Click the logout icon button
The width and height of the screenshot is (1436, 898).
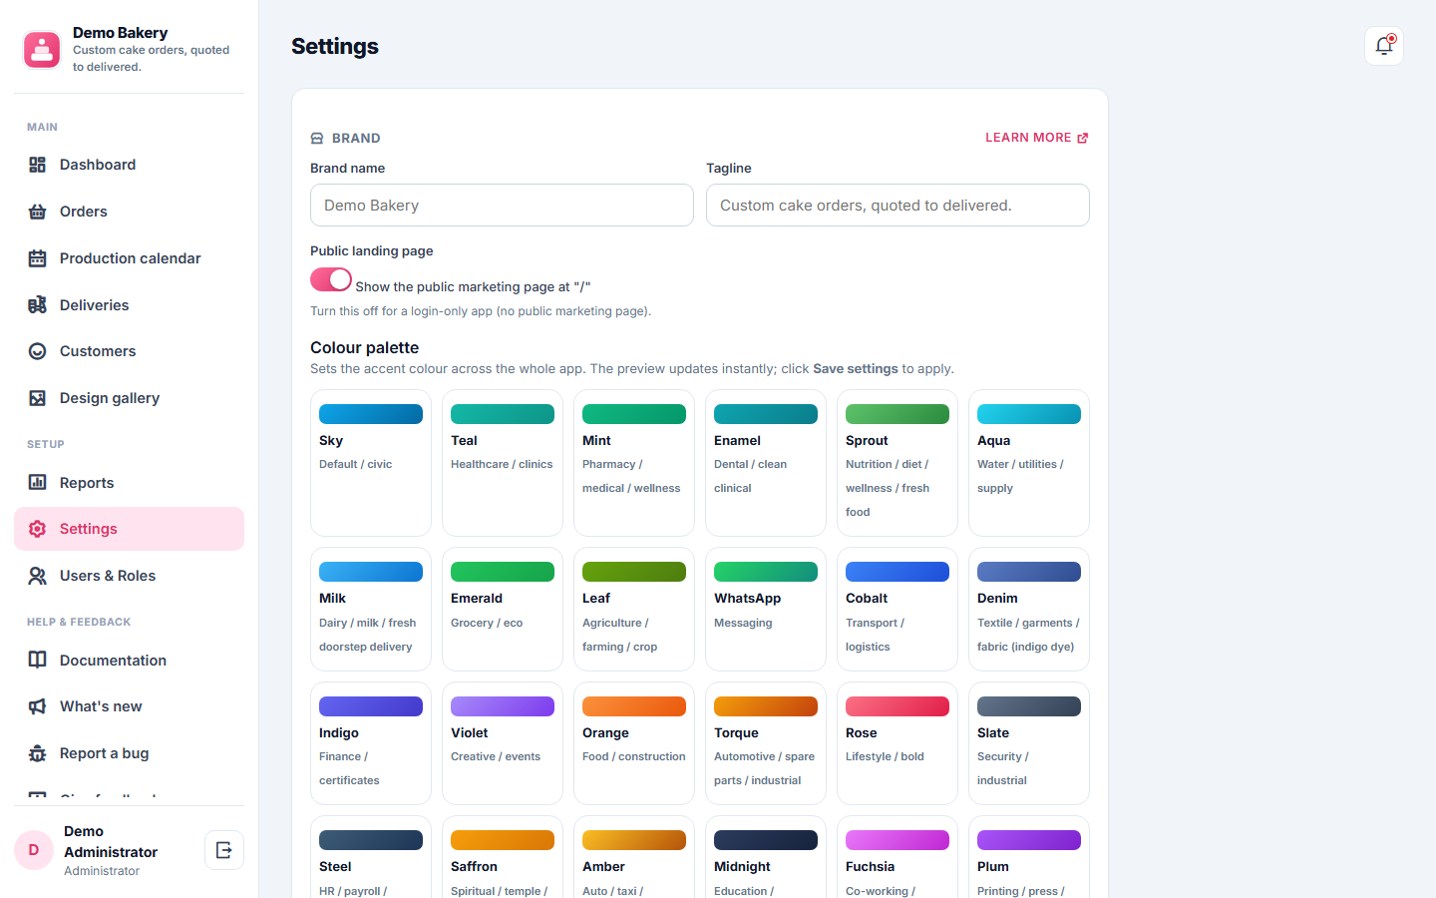click(224, 850)
